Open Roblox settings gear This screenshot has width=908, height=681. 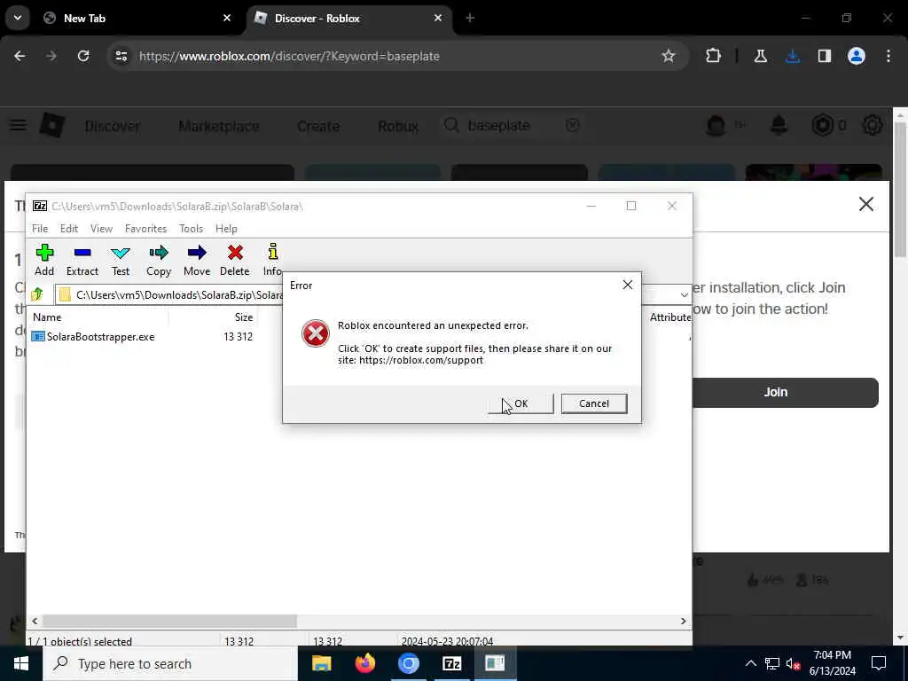click(873, 125)
